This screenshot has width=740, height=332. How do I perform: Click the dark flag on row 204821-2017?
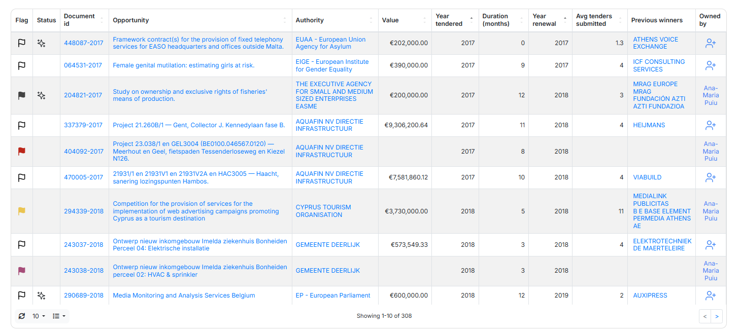tap(22, 95)
